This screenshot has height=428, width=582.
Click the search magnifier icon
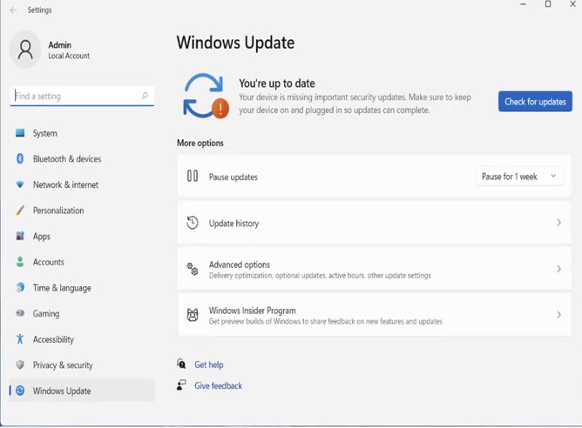tap(145, 96)
